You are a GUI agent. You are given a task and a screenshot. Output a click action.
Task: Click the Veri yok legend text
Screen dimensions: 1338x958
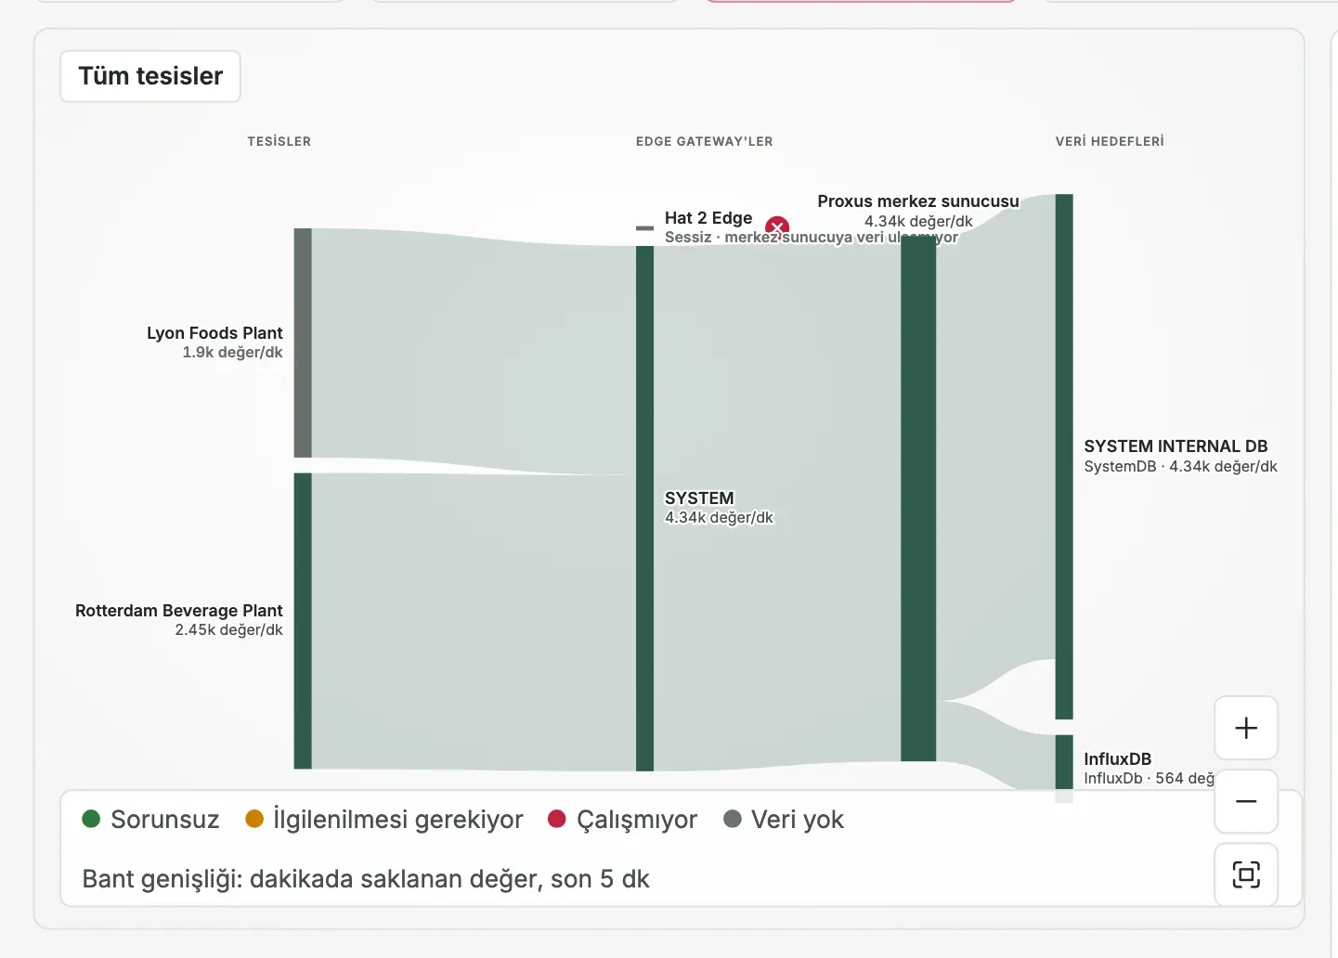tap(798, 820)
